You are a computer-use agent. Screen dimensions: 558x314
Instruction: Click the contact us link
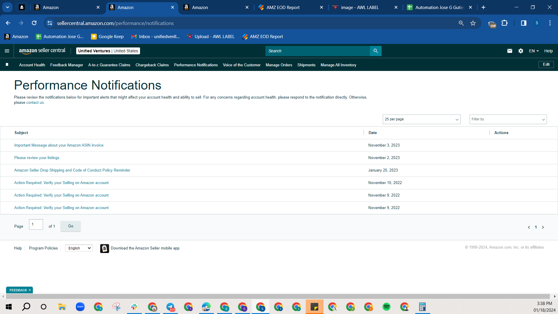[35, 103]
